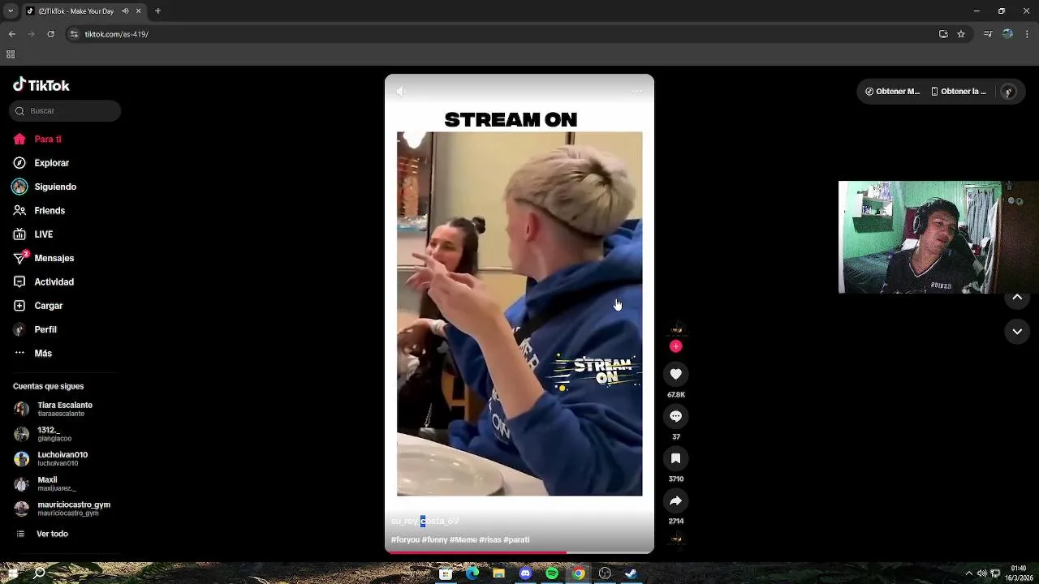Click the Obtener la... app button

pyautogui.click(x=959, y=92)
